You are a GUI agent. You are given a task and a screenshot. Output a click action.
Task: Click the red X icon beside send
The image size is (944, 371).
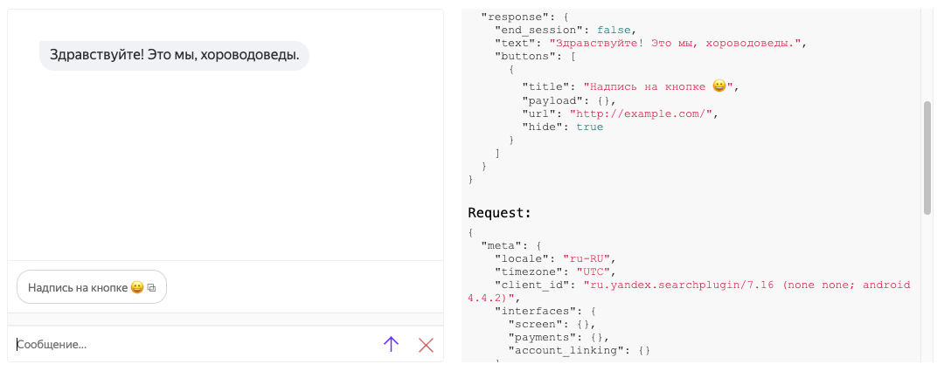(426, 344)
